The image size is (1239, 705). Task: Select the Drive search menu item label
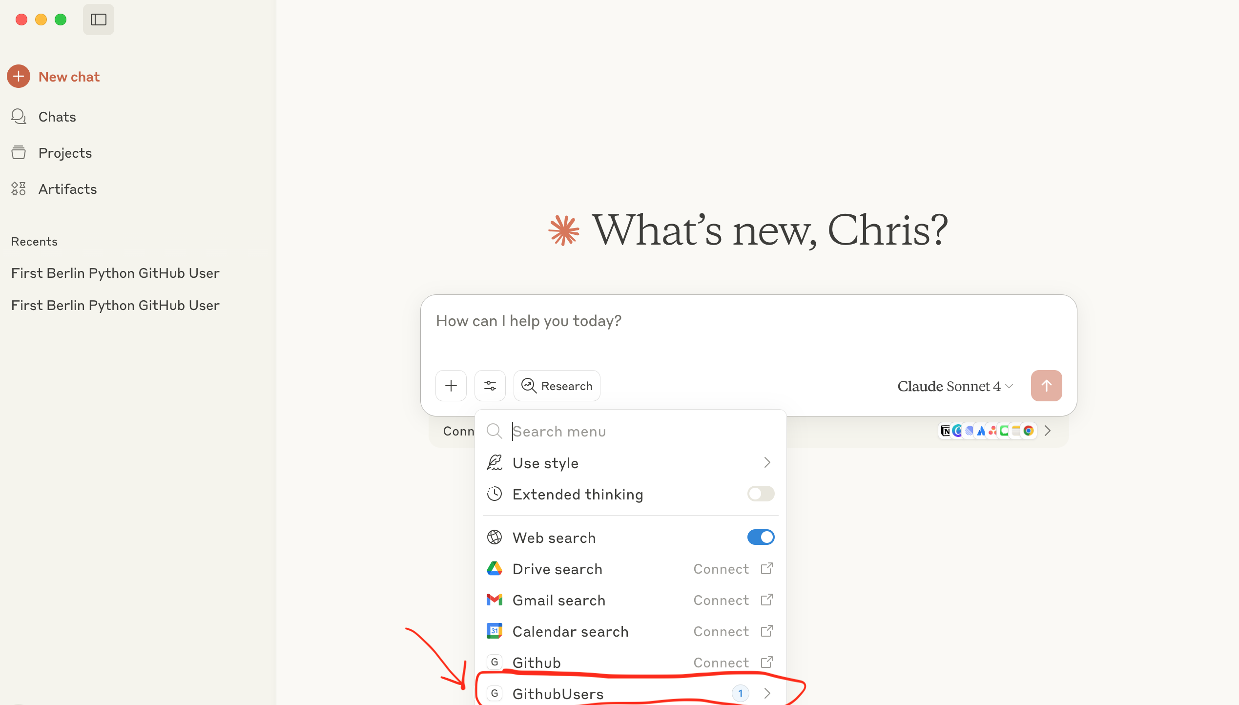(x=557, y=569)
